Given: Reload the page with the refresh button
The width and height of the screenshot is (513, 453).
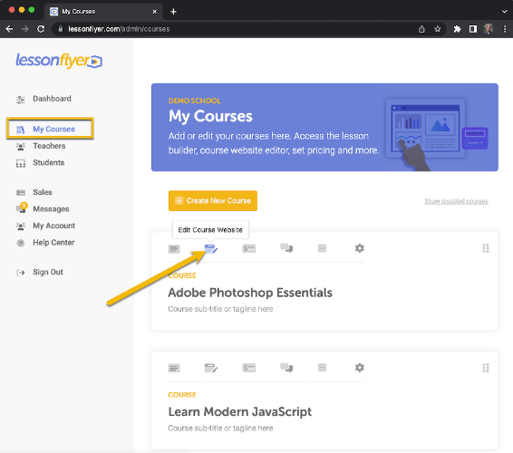Looking at the screenshot, I should (41, 29).
